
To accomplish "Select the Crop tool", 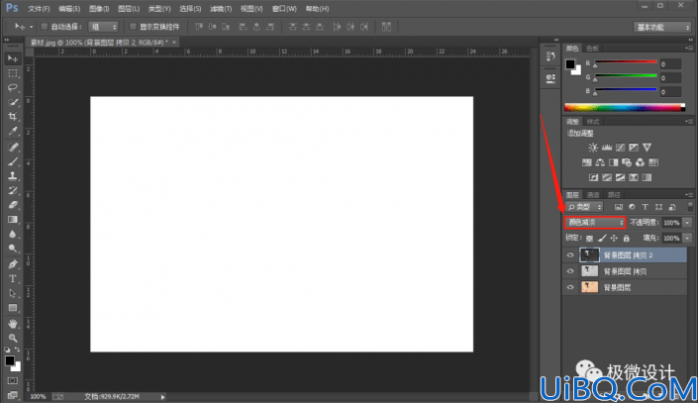I will 13,117.
